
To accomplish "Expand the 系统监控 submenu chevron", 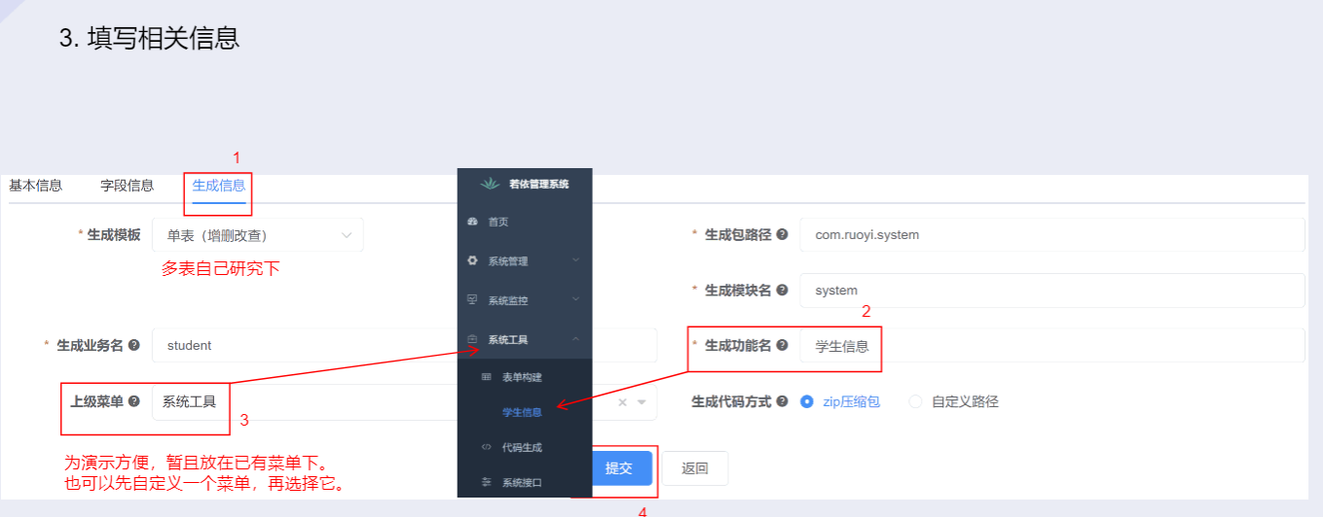I will [x=575, y=299].
